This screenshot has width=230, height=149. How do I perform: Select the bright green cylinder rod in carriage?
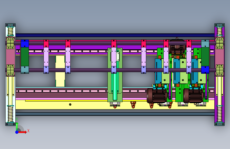click(115, 86)
